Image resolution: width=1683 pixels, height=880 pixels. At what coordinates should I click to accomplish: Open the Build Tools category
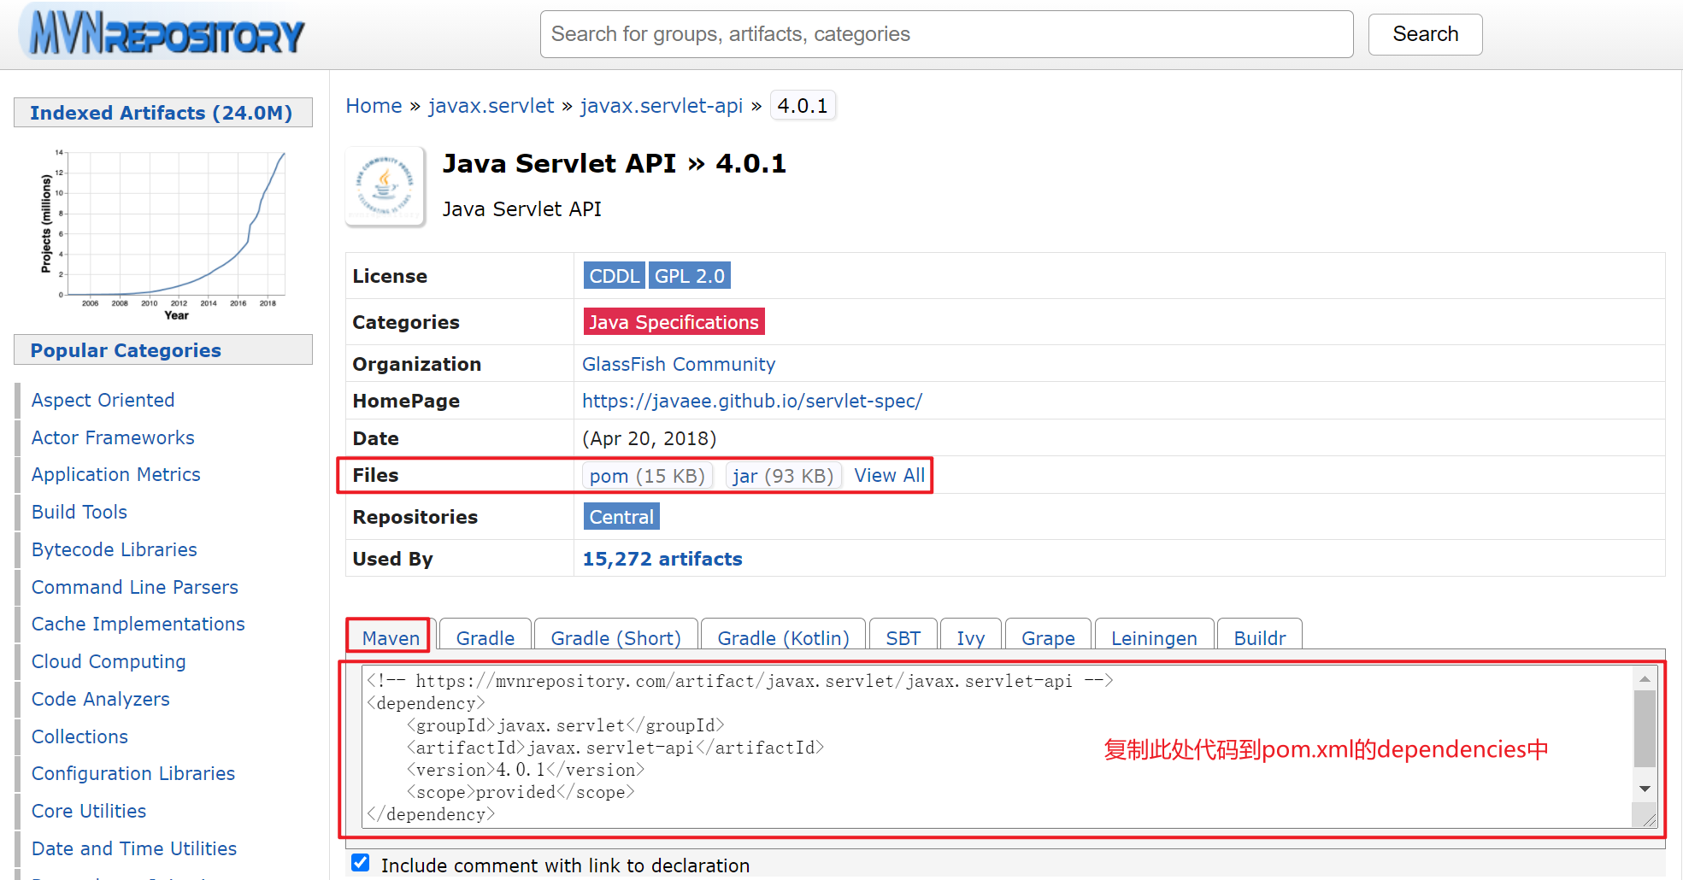[x=79, y=513]
